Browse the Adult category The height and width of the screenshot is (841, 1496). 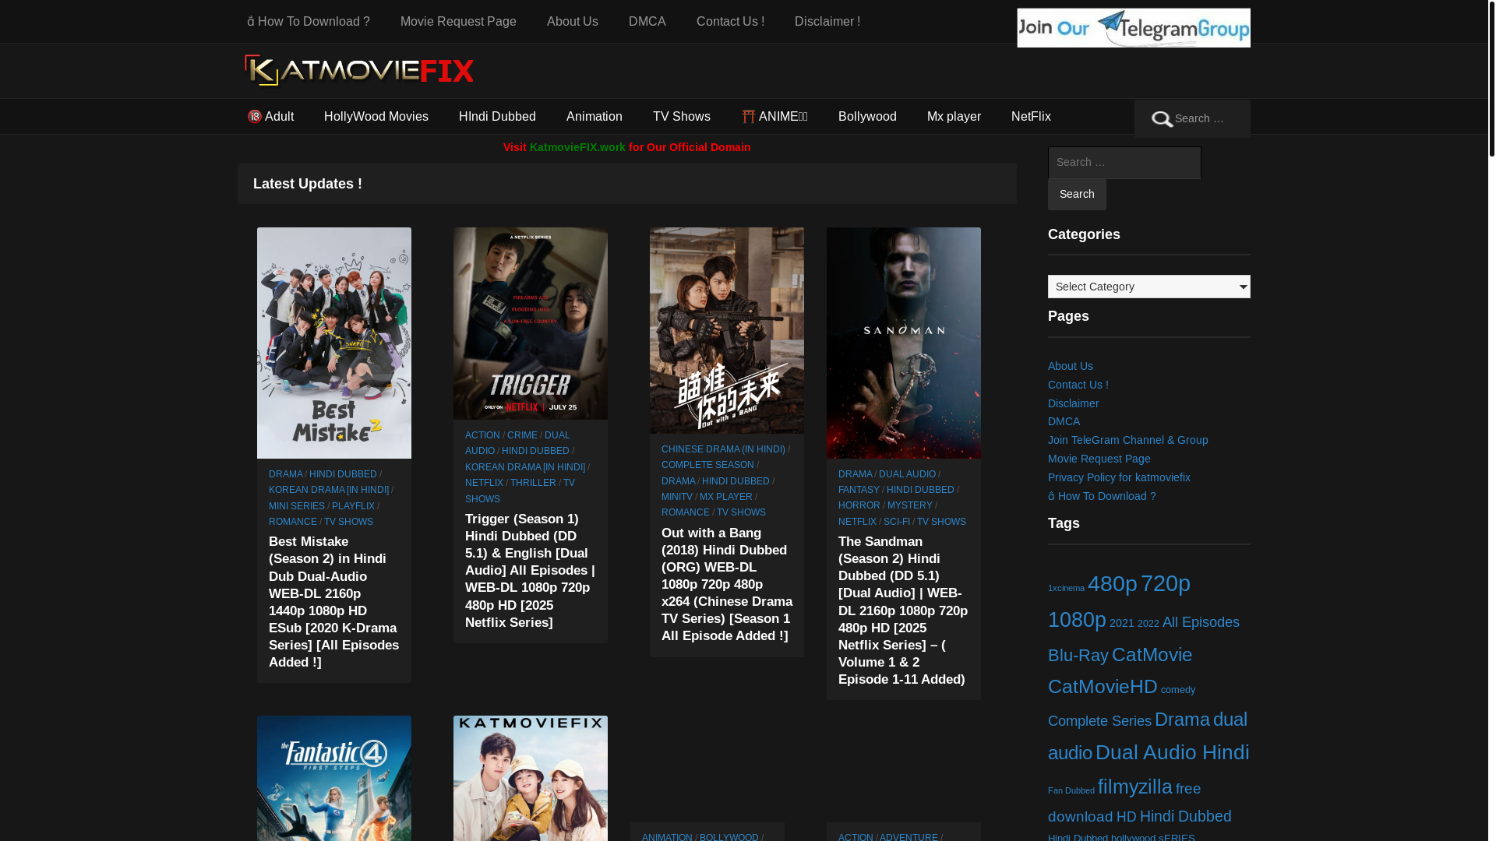click(x=270, y=117)
